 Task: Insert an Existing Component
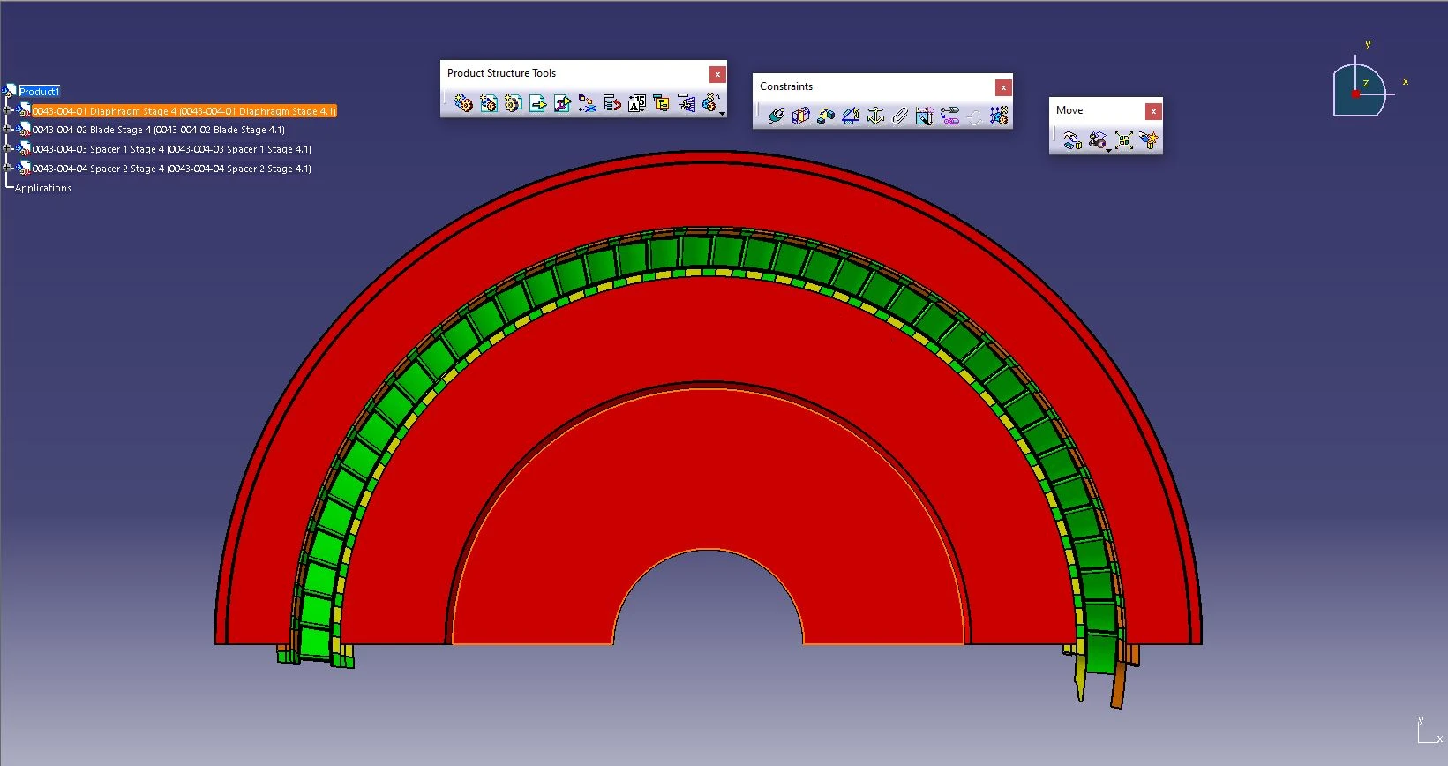point(538,104)
